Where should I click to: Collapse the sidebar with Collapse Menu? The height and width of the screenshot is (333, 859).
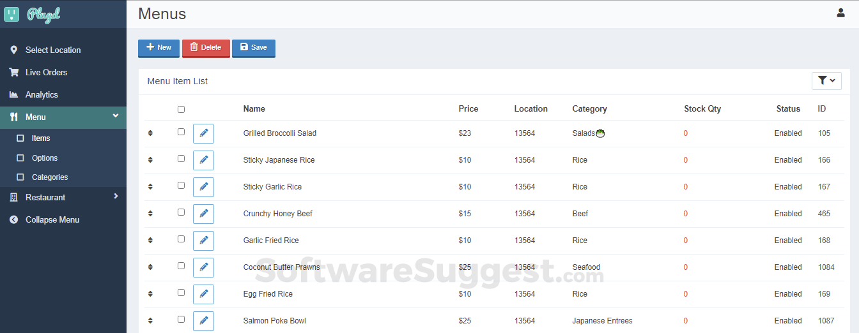coord(52,219)
